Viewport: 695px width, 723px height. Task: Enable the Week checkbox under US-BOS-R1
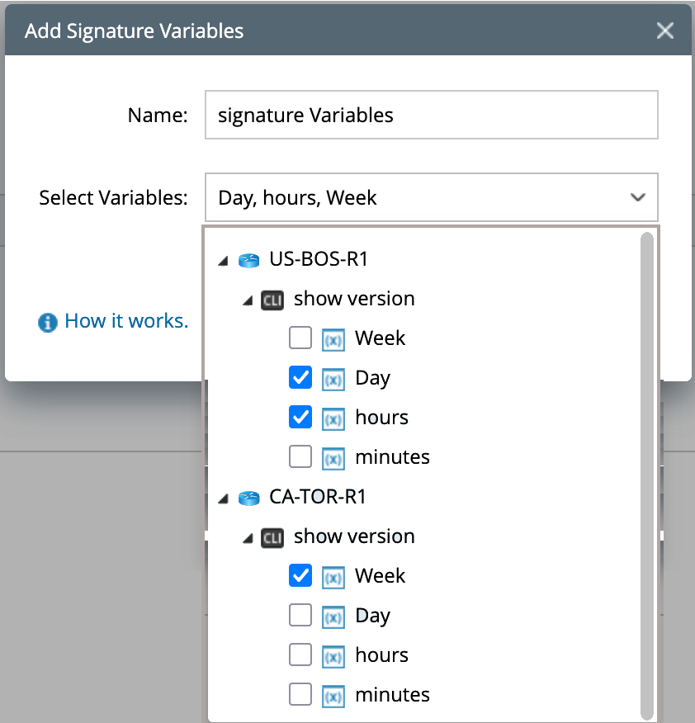click(x=300, y=338)
